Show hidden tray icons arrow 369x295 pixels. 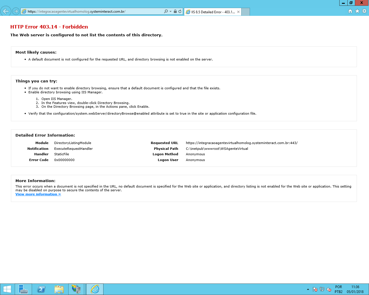308,289
